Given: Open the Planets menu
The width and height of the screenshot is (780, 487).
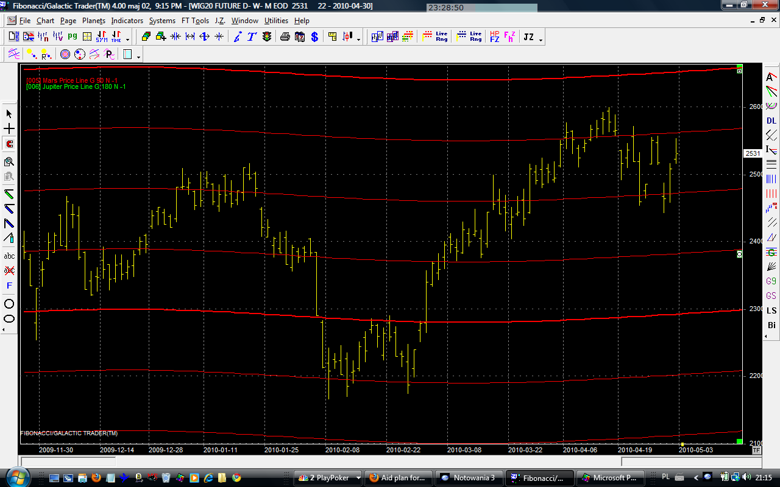Looking at the screenshot, I should click(94, 21).
